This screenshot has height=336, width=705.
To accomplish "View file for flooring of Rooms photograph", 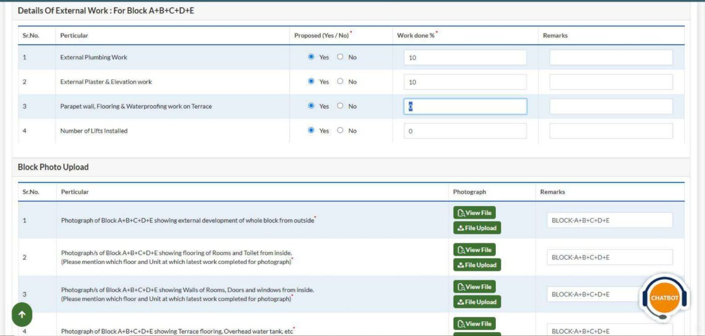I will tap(475, 250).
